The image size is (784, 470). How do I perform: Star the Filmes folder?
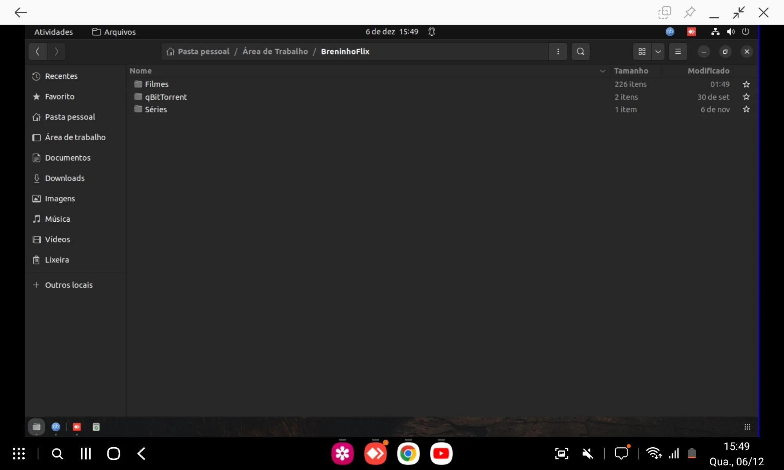(x=746, y=84)
